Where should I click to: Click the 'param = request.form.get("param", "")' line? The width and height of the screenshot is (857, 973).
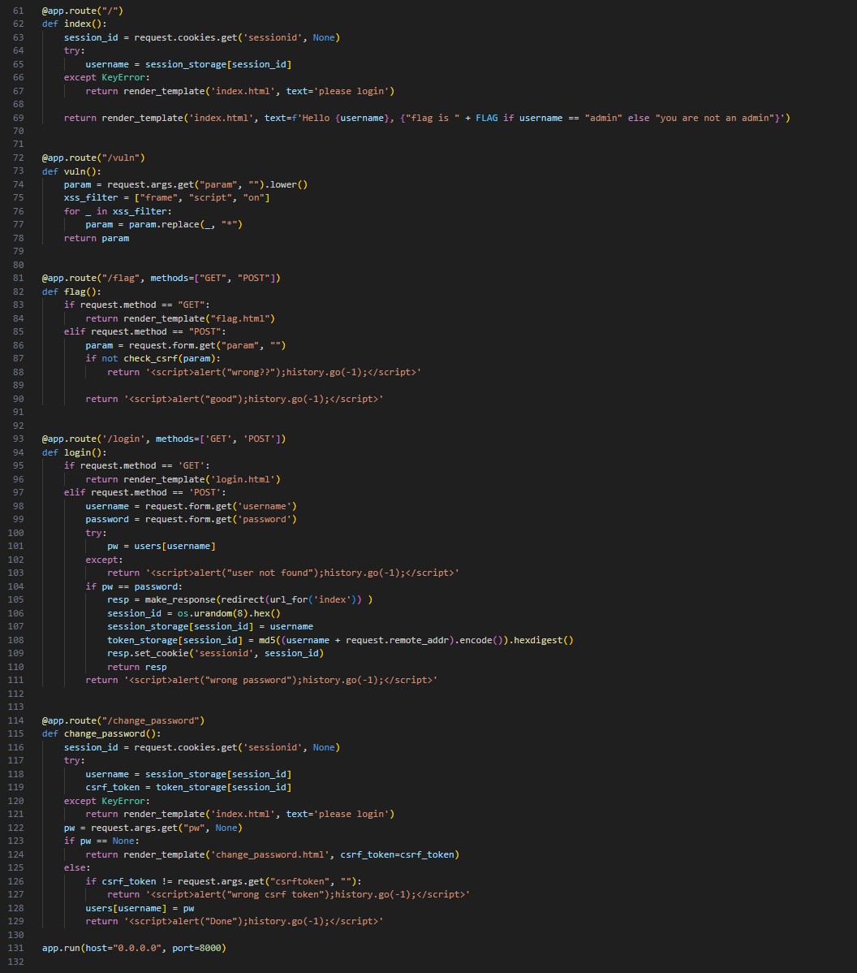click(x=185, y=345)
